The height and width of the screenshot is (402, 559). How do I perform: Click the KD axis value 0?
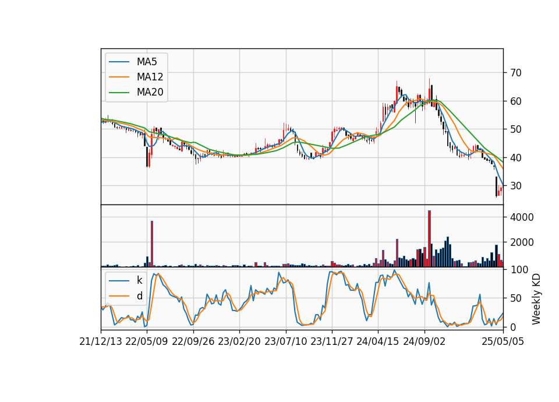(x=513, y=327)
